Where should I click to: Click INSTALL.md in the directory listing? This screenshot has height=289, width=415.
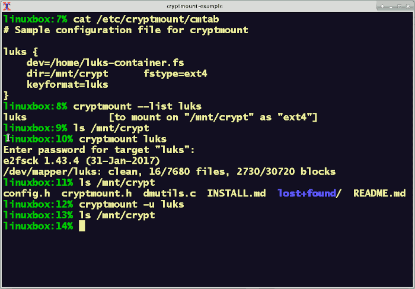237,193
